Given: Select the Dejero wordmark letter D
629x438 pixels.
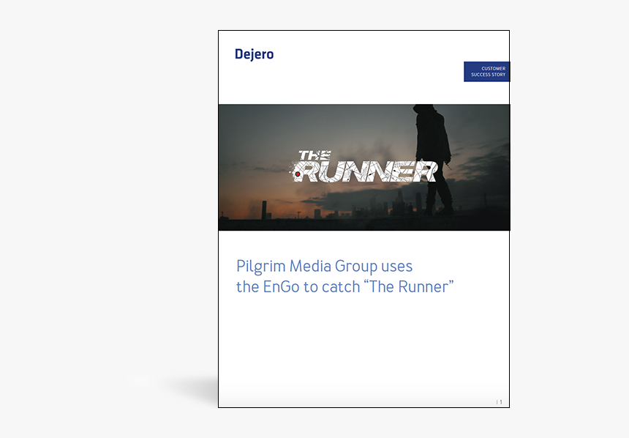Looking at the screenshot, I should [x=240, y=53].
